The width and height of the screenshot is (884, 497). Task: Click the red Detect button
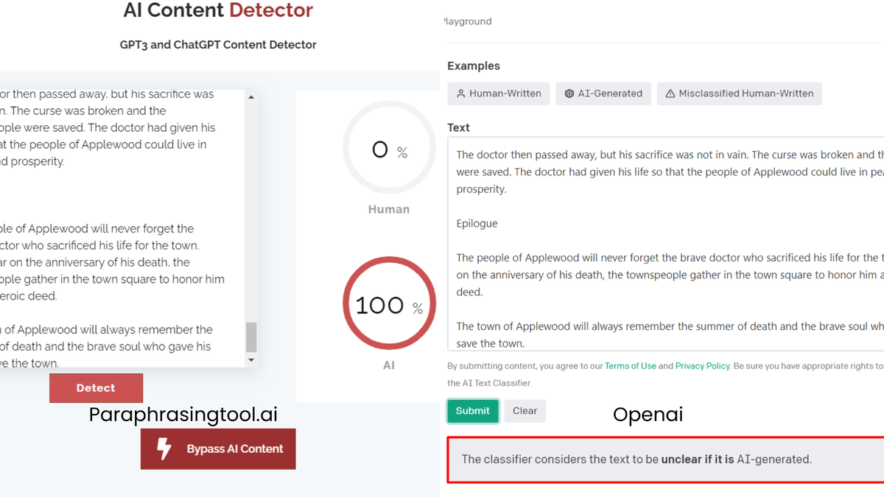[97, 388]
